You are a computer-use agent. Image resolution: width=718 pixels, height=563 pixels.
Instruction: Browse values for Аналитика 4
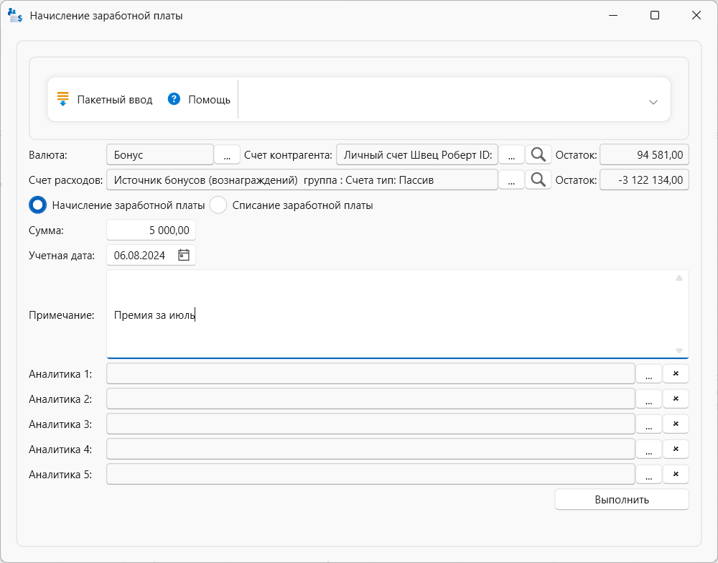(x=649, y=450)
